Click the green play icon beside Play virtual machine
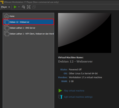Viewport: 119px width, 108px height. (x=60, y=91)
